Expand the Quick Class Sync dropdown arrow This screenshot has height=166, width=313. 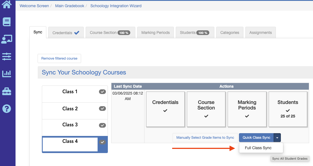point(277,138)
